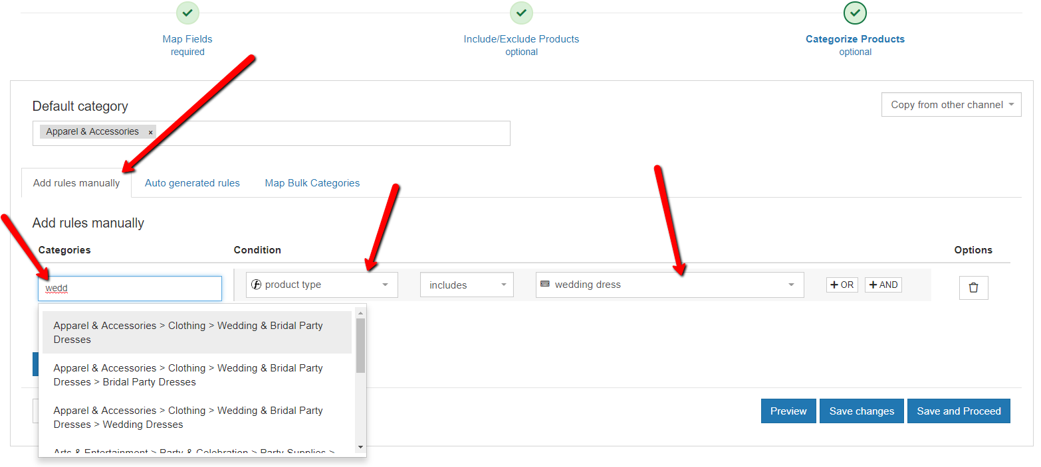Screen dimensions: 1041x467
Task: Click the suggestion list scroll-up arrow
Action: click(360, 312)
